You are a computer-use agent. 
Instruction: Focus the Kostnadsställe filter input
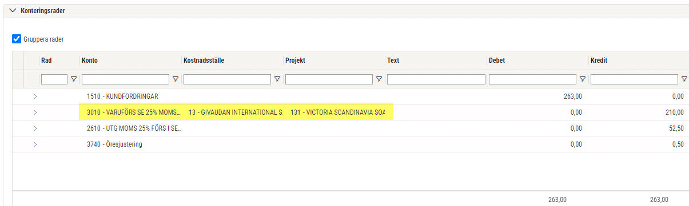[x=227, y=79]
